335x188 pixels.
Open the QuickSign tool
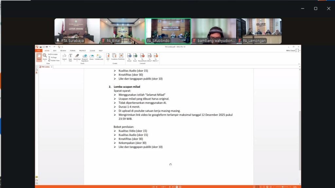tap(77, 57)
